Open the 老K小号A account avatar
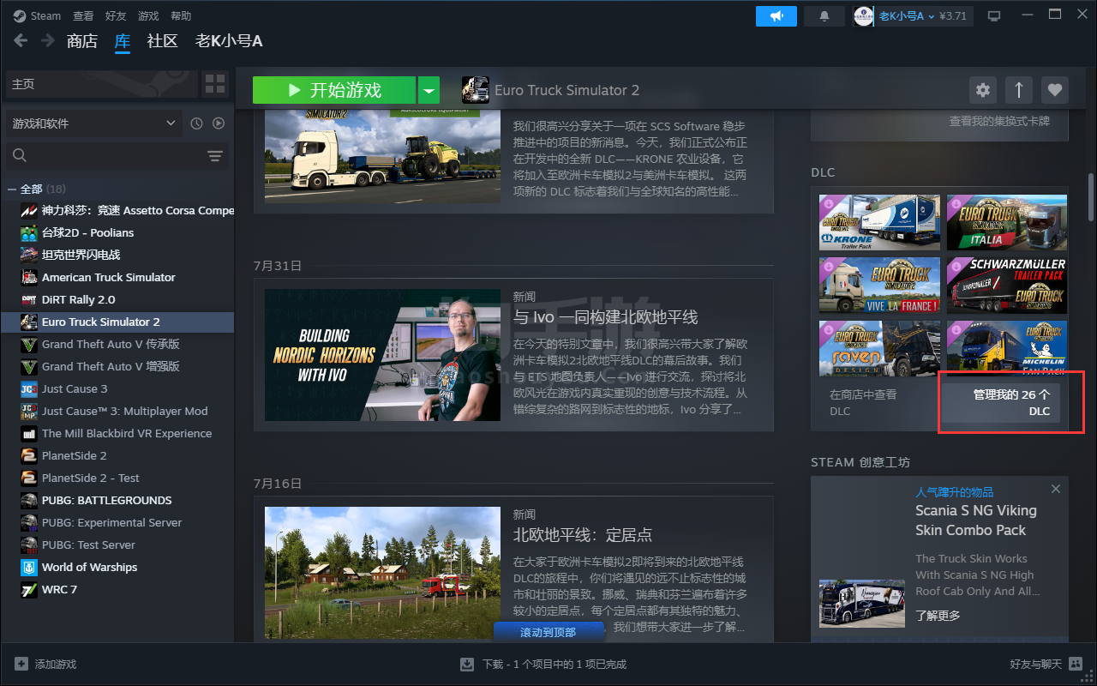This screenshot has width=1097, height=686. [864, 16]
